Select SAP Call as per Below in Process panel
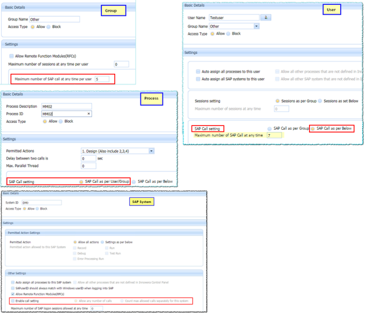Screen dimensions: 365x314 coord(134,182)
